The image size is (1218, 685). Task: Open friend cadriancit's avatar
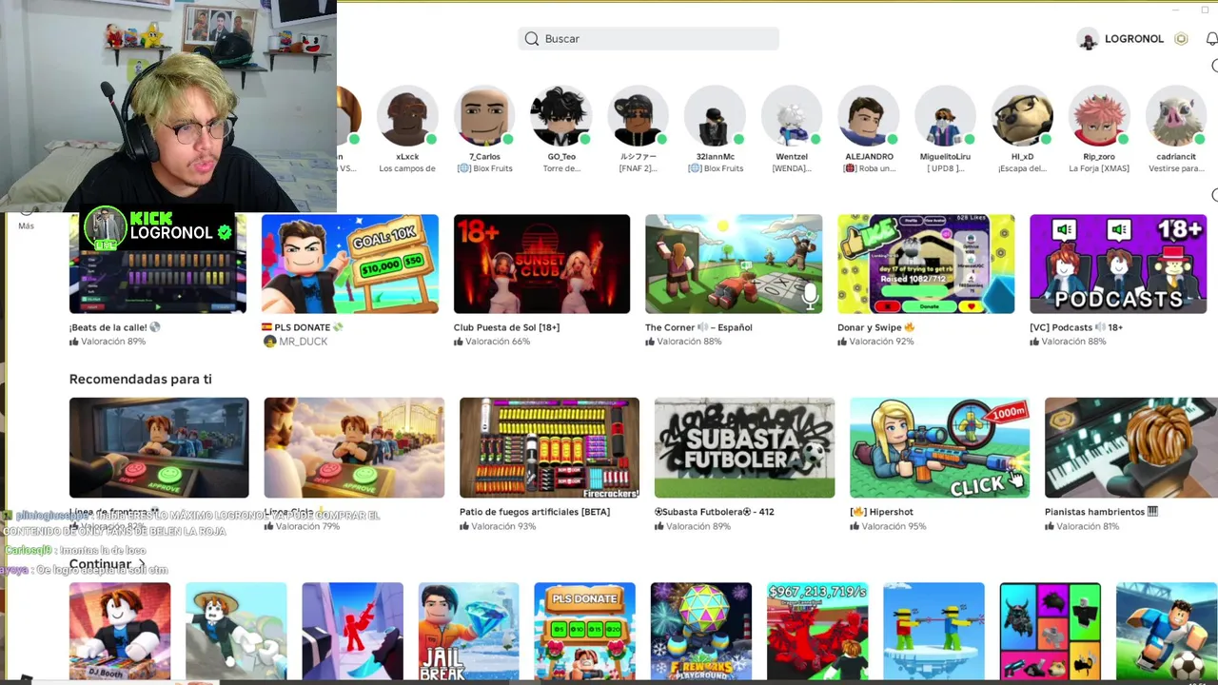point(1176,117)
